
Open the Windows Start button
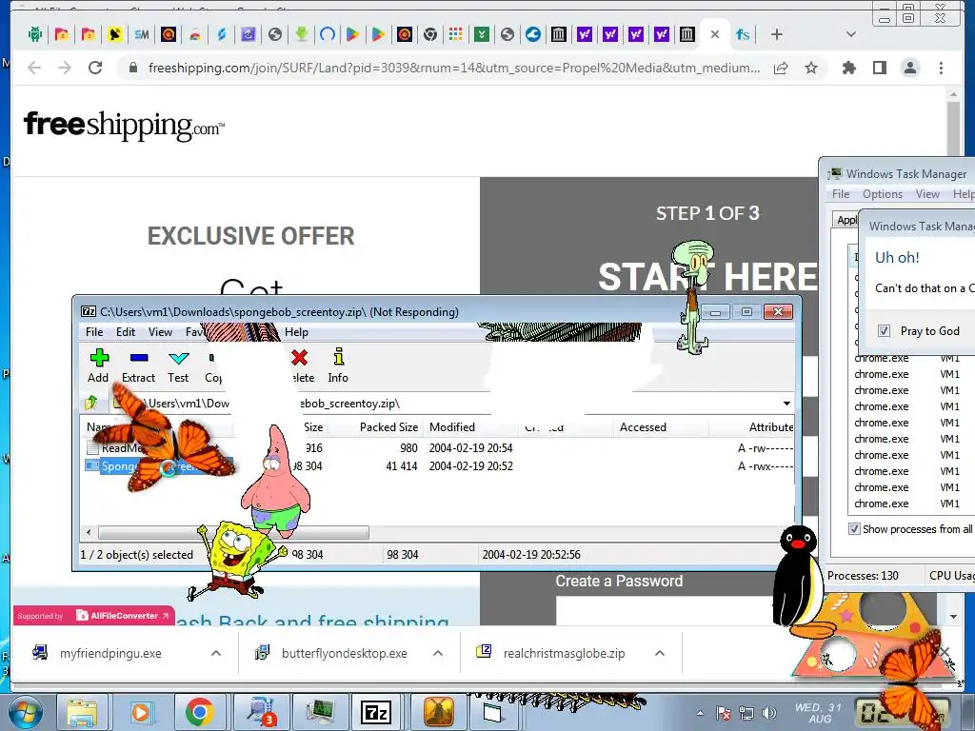[25, 712]
